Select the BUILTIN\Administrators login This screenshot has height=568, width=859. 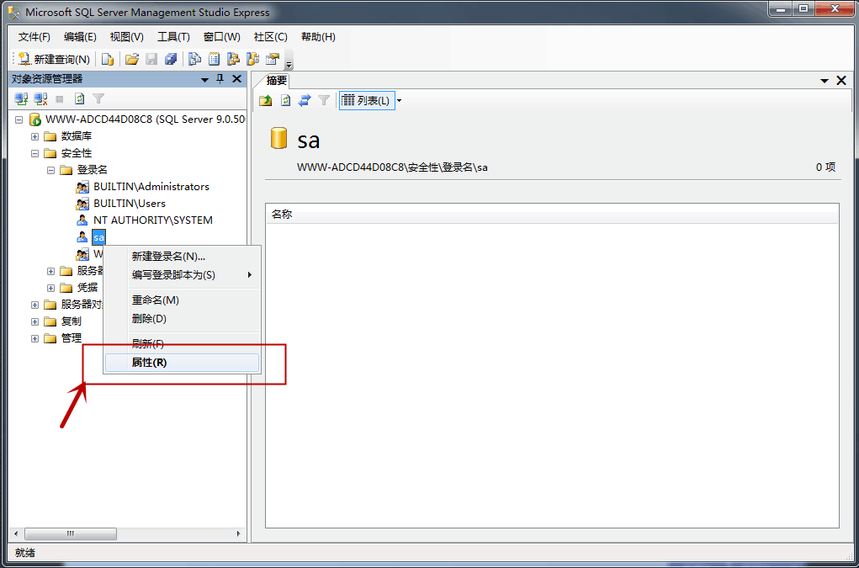click(151, 187)
